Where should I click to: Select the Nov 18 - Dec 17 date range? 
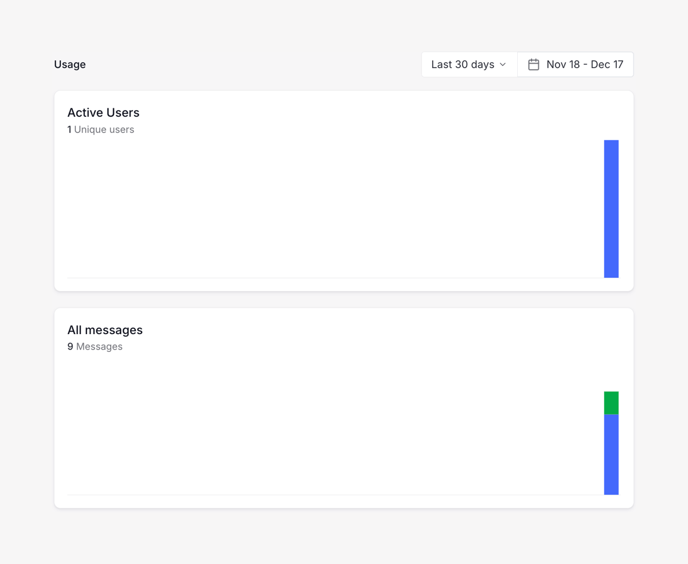(x=584, y=64)
